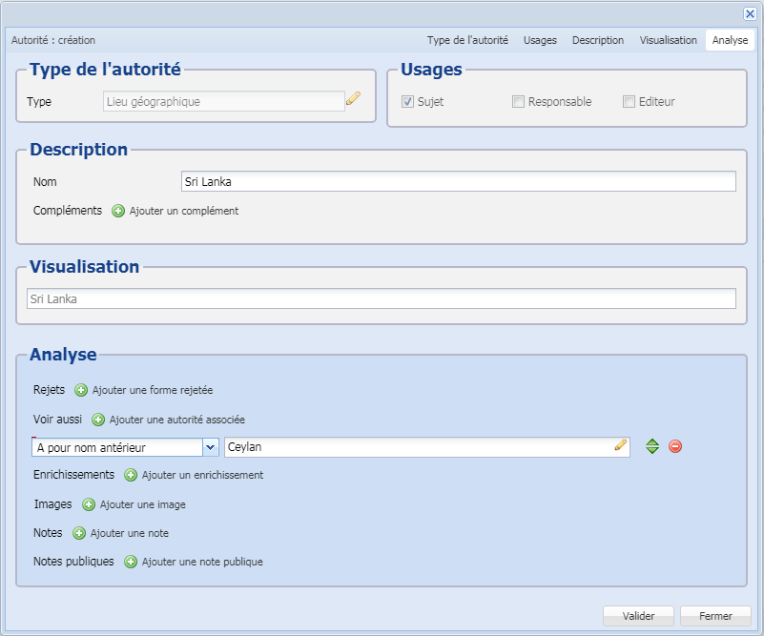Select 'A pour nom antérieur' combo box text
This screenshot has width=764, height=636.
[114, 445]
